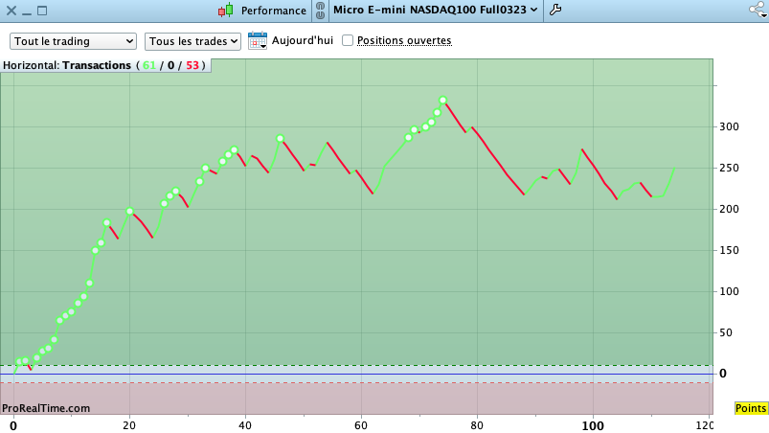
Task: Click the Positions ouvertes label
Action: click(404, 40)
